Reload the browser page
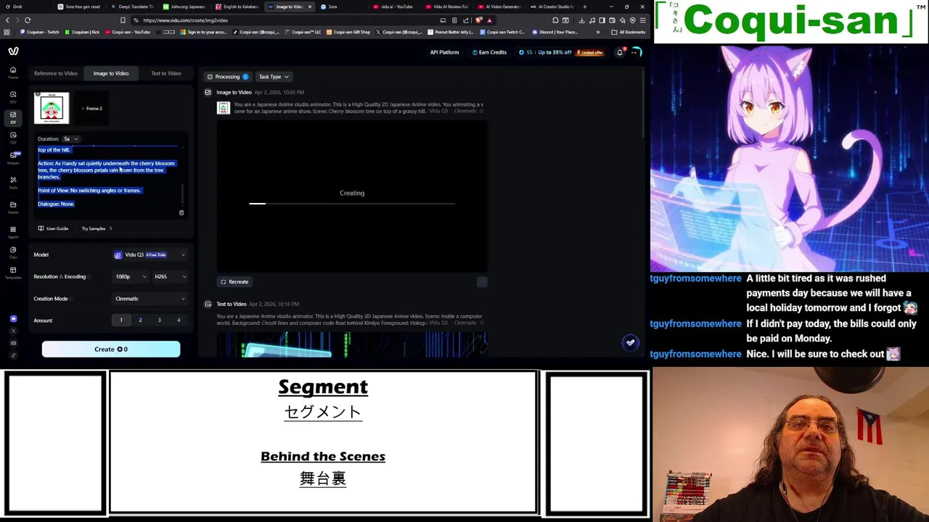 [28, 20]
